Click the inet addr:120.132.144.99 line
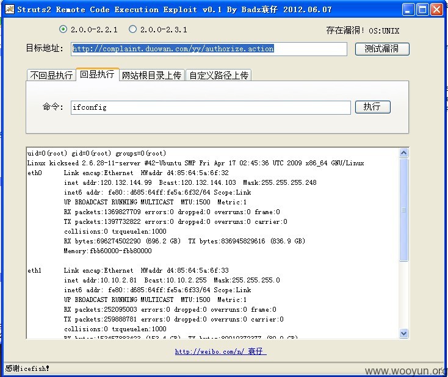448x377 pixels. pyautogui.click(x=190, y=182)
